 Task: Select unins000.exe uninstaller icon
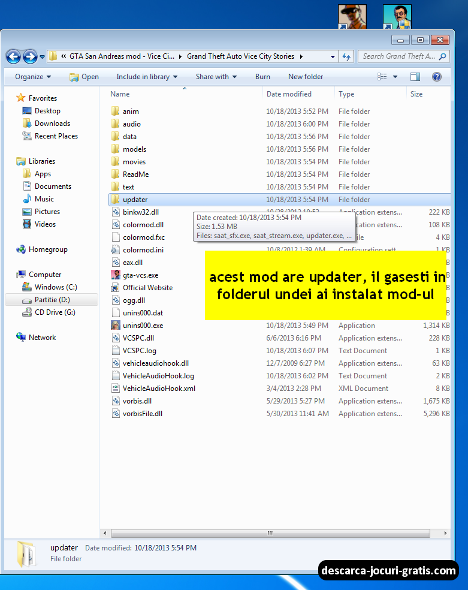click(116, 326)
